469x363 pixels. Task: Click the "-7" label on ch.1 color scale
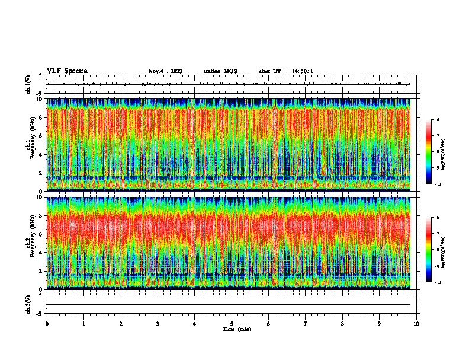tap(437, 136)
